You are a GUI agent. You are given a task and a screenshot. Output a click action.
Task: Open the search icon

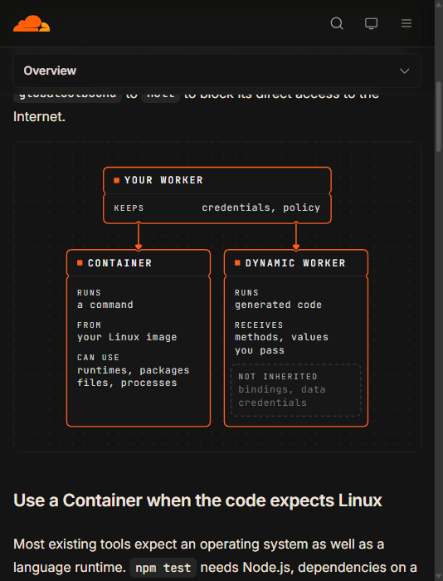337,23
